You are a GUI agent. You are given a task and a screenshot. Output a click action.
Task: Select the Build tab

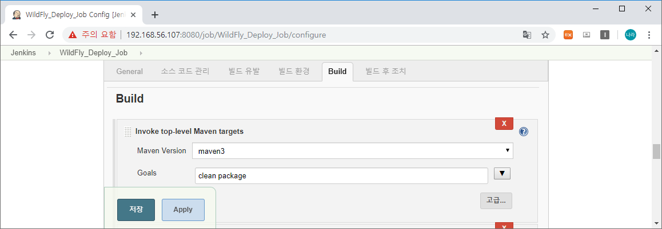click(337, 72)
